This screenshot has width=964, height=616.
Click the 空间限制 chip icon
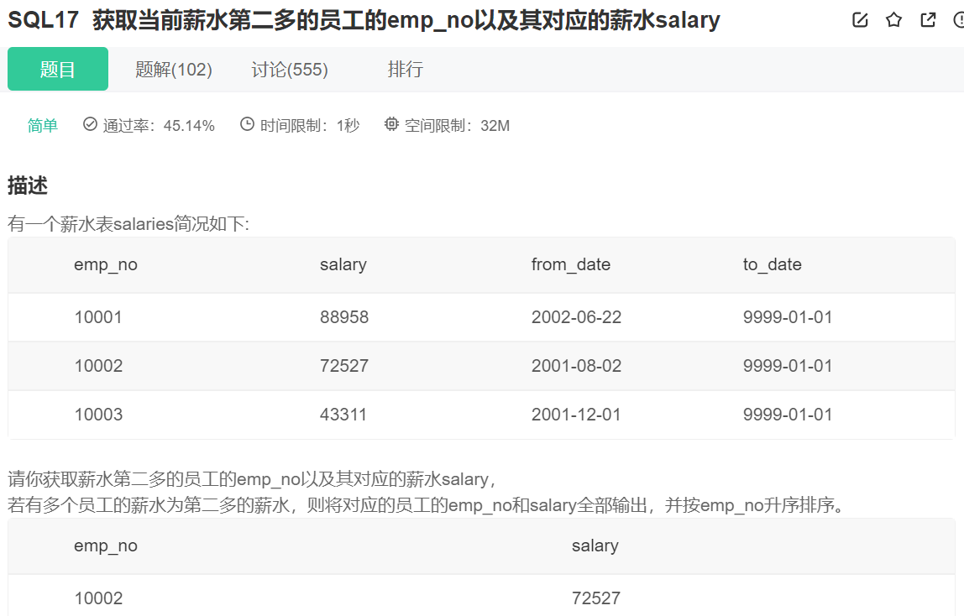tap(391, 124)
